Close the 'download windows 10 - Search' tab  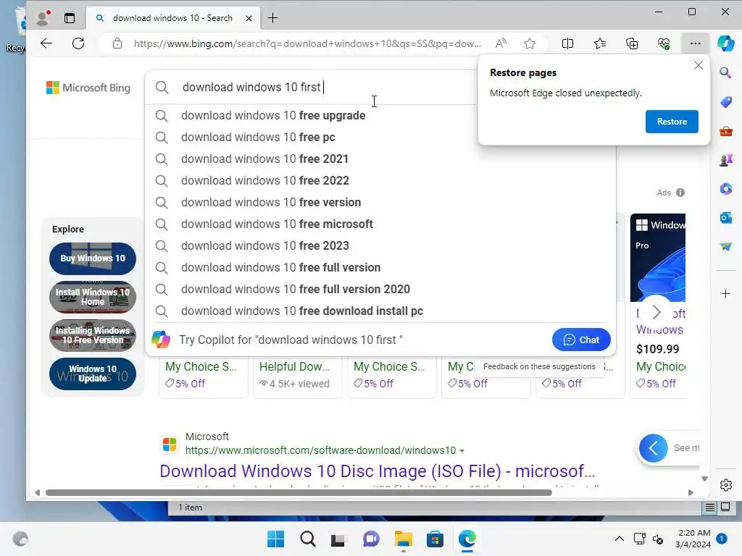click(249, 18)
